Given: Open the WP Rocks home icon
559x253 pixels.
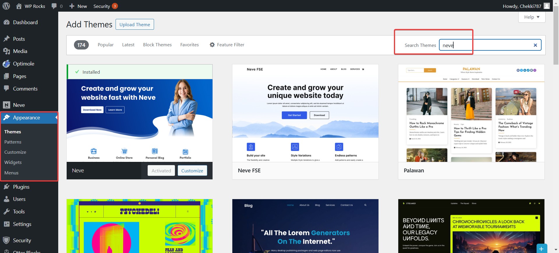Looking at the screenshot, I should (x=19, y=6).
